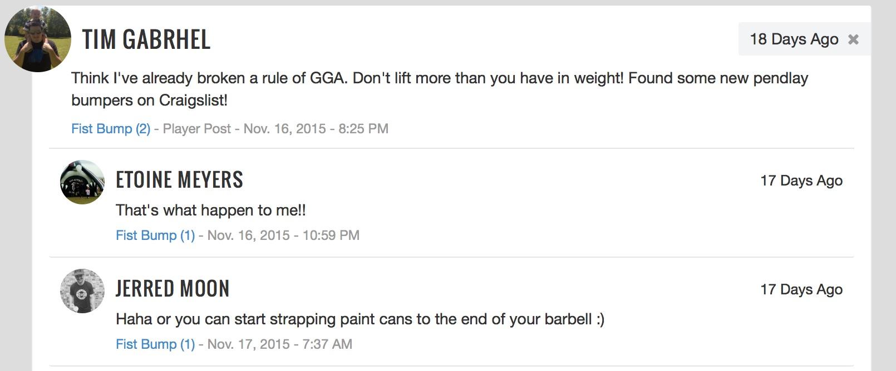
Task: Click the X icon beside 18 Days Ago
Action: [x=853, y=39]
